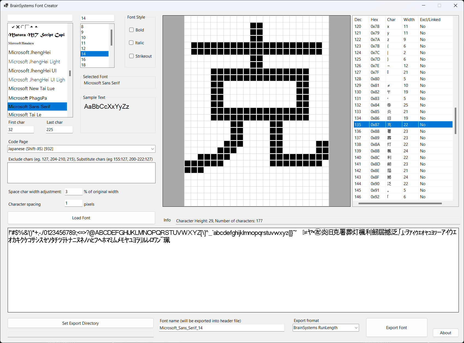Click the First char input field
Viewport: 464px width, 343px height.
(21, 129)
